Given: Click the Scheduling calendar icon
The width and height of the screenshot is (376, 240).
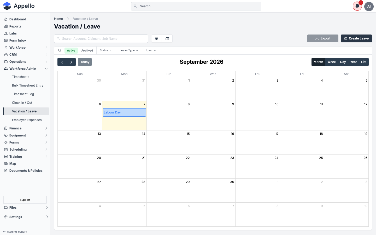Looking at the screenshot, I should 6,150.
